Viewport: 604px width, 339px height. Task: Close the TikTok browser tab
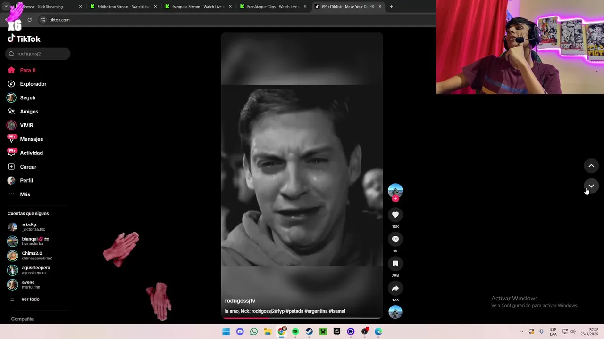point(380,7)
